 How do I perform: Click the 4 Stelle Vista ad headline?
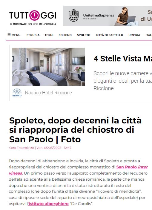[123, 59]
